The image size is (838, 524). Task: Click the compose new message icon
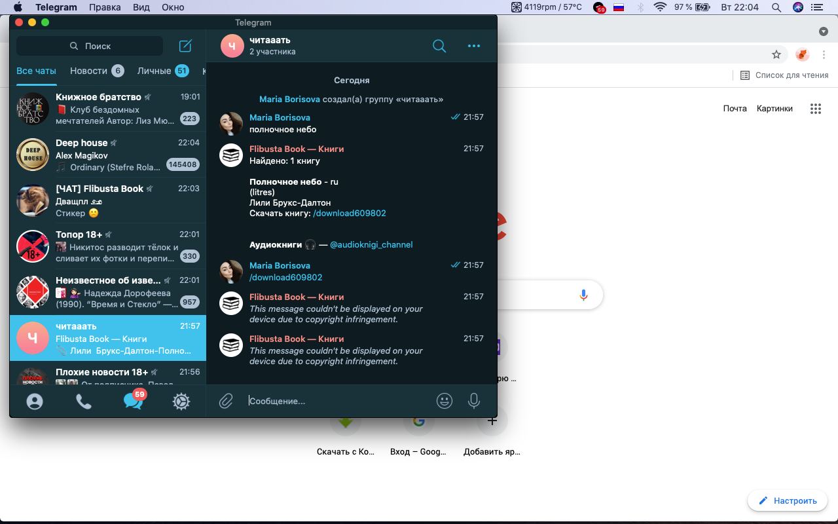point(185,46)
